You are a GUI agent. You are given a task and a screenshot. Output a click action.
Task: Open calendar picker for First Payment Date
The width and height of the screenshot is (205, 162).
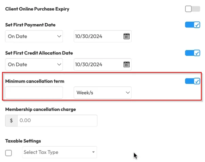pos(126,36)
